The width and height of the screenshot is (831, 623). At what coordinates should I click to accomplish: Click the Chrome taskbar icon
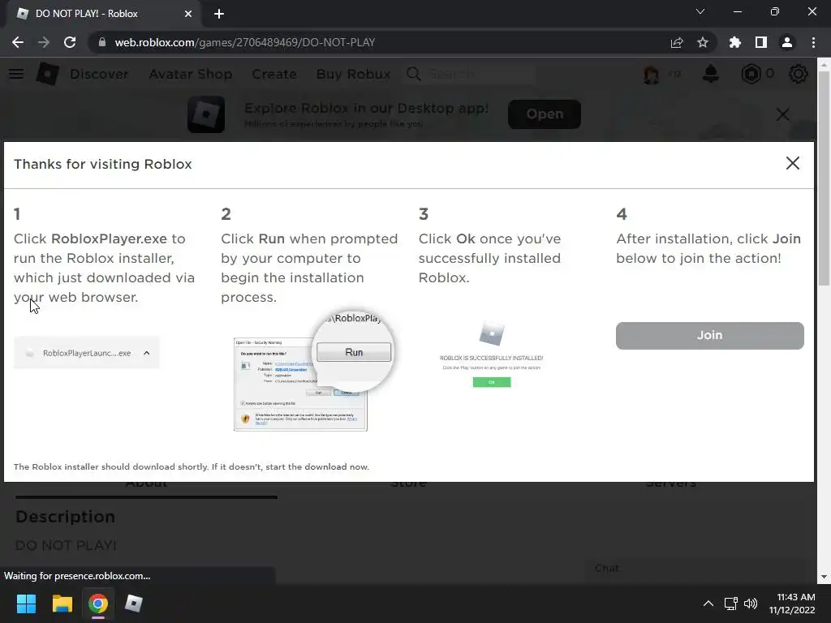point(98,604)
